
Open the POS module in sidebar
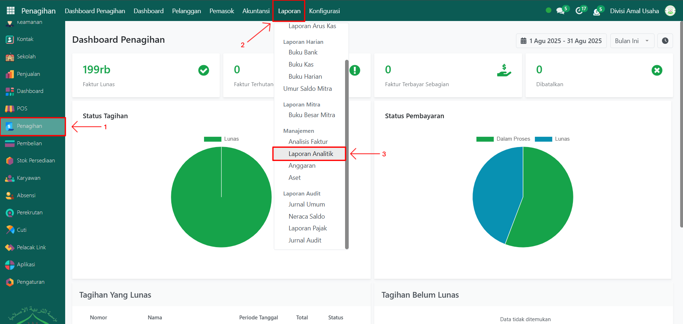point(22,109)
